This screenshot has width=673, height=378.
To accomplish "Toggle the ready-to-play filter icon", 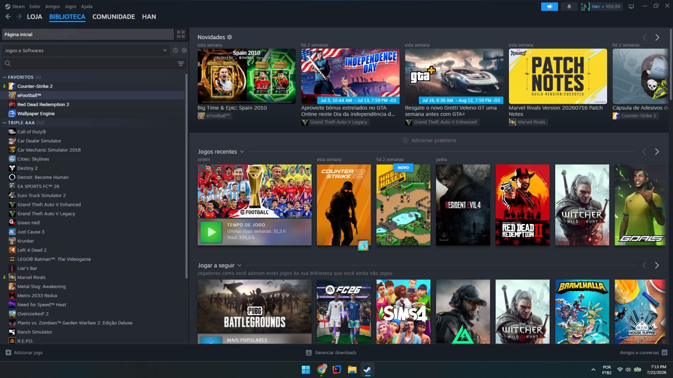I will [184, 50].
